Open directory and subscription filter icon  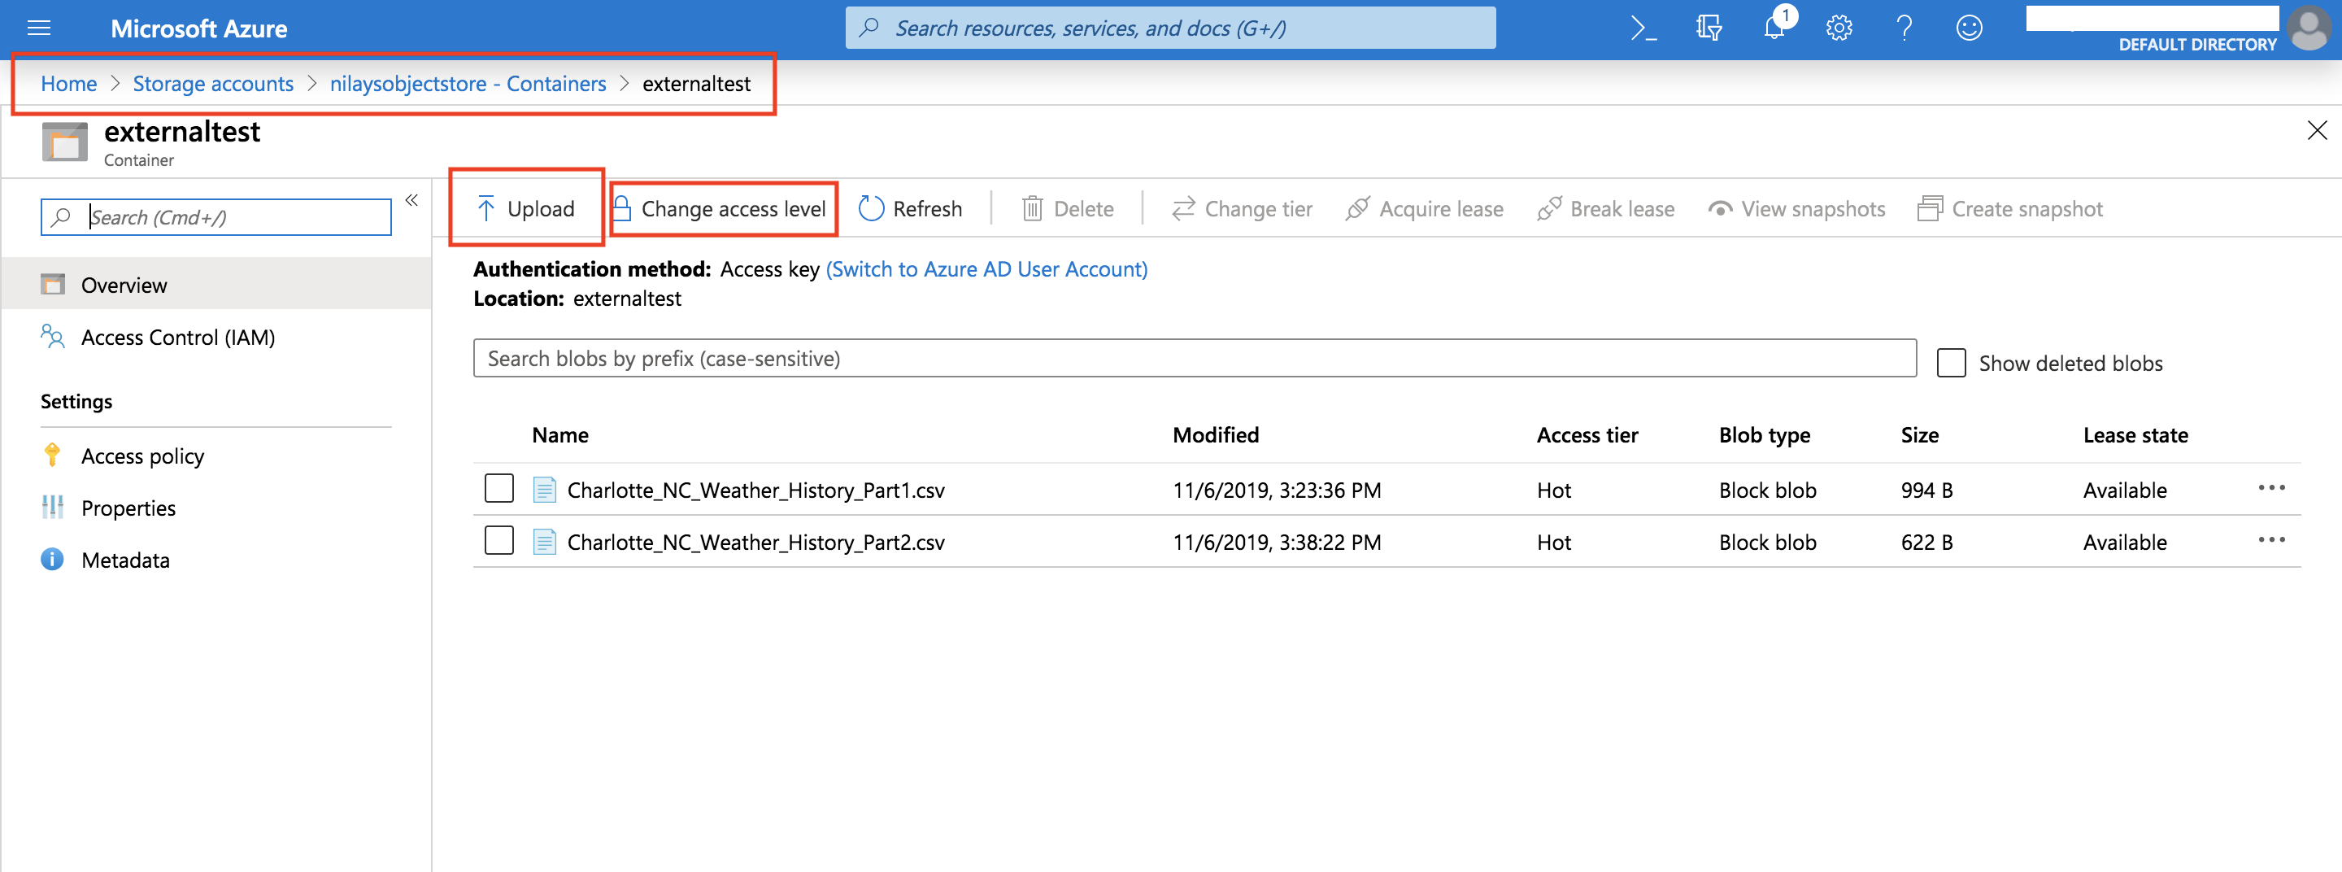click(x=1709, y=28)
